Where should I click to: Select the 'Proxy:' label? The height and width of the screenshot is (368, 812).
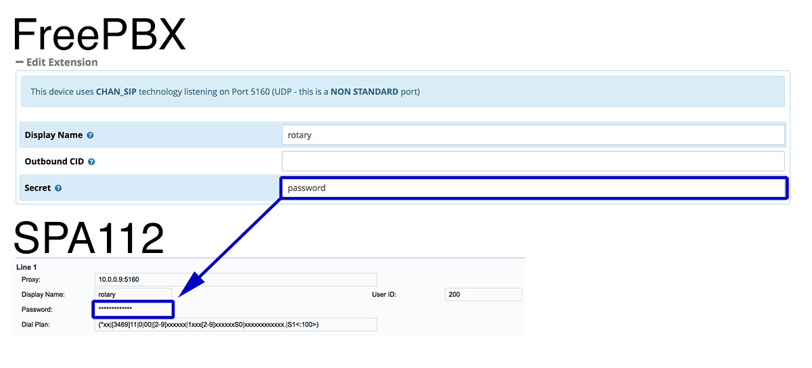31,279
